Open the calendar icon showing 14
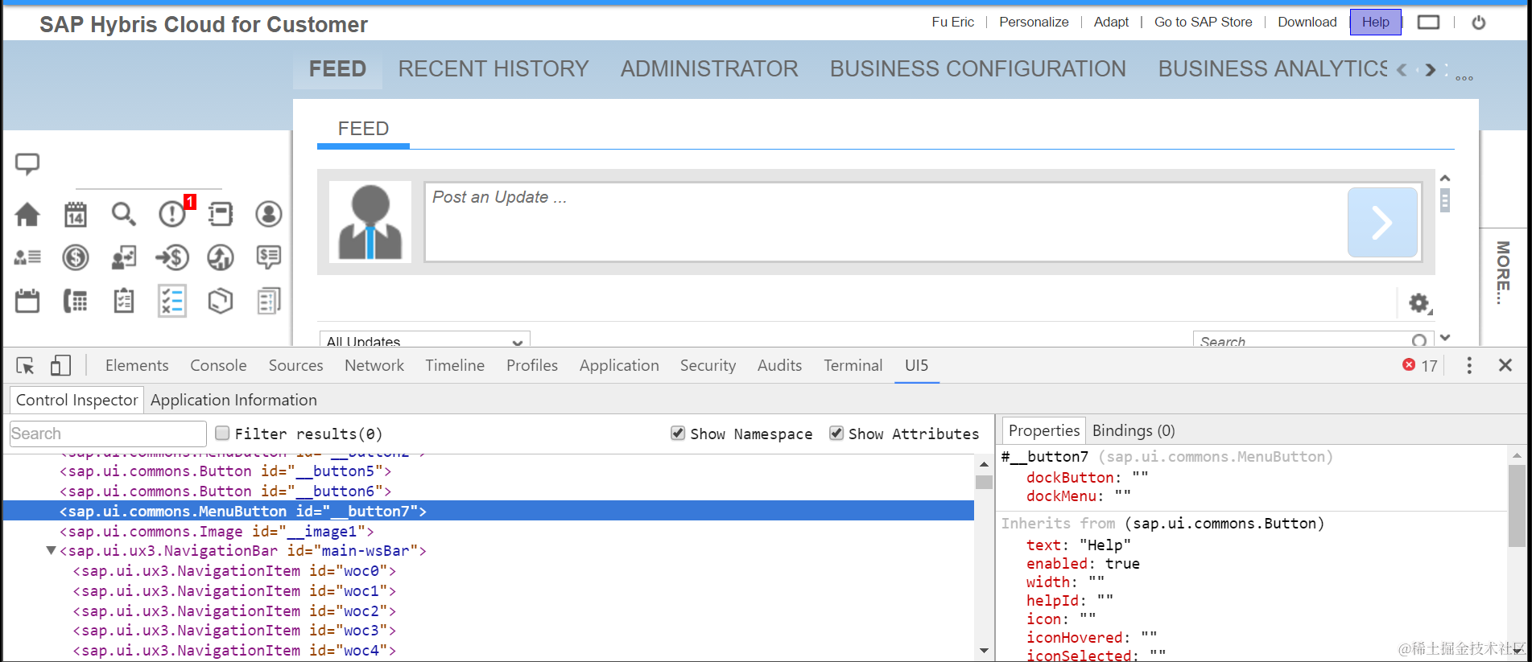 (x=76, y=214)
